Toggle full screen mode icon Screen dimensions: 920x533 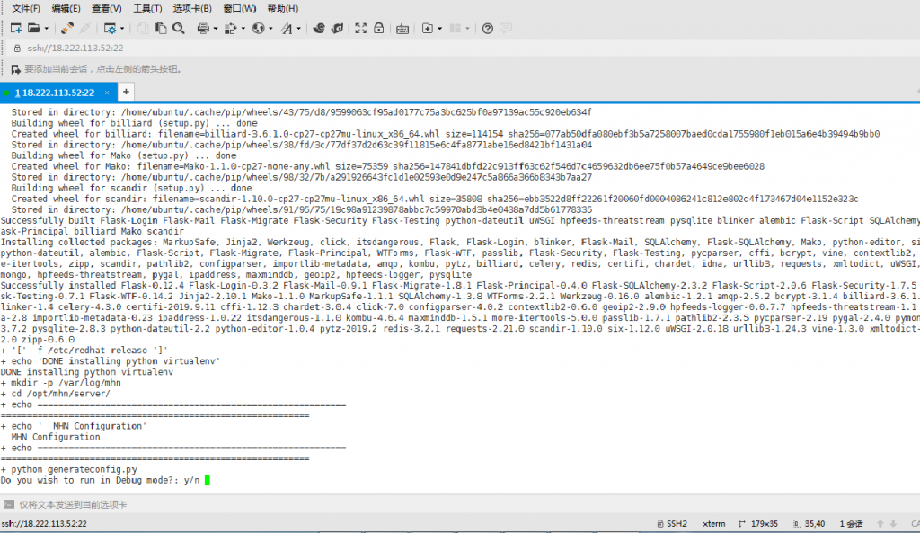pos(359,28)
